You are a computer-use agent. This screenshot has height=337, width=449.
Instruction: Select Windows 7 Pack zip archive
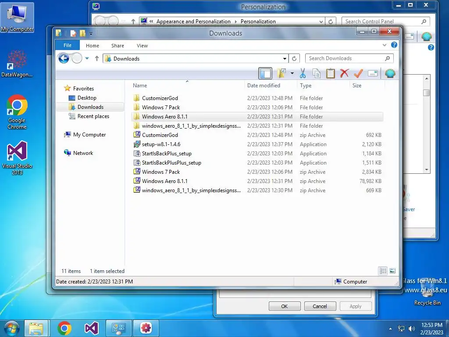point(257,172)
